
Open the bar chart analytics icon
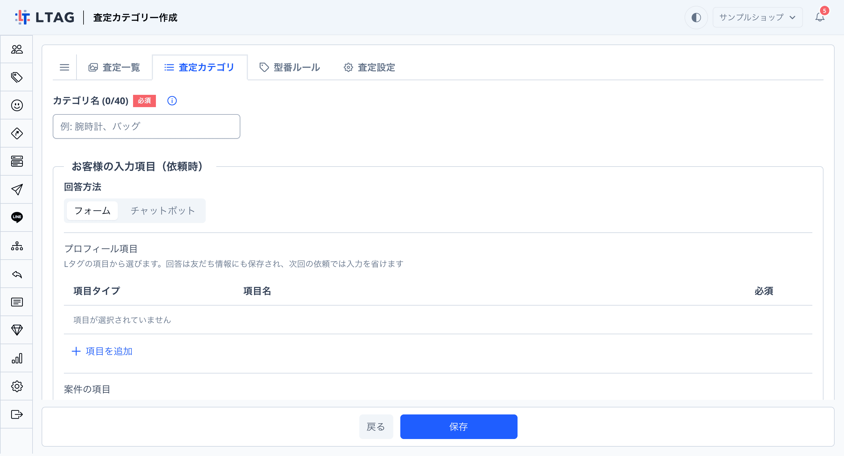(17, 359)
